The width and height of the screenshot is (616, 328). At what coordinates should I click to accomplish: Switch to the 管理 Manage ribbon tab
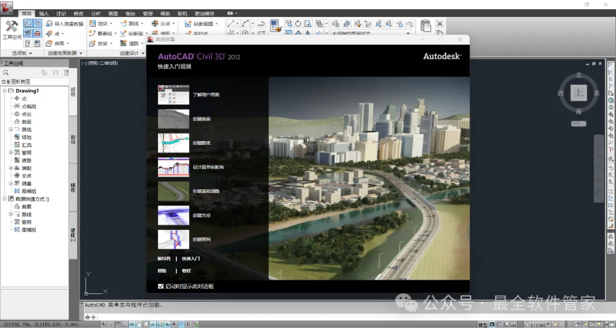(147, 13)
